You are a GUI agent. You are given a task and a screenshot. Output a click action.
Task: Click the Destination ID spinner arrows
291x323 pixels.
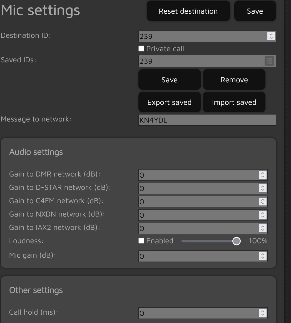click(271, 36)
